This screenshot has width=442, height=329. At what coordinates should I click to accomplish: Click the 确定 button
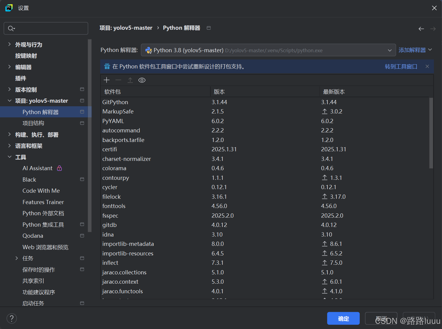[x=343, y=318]
